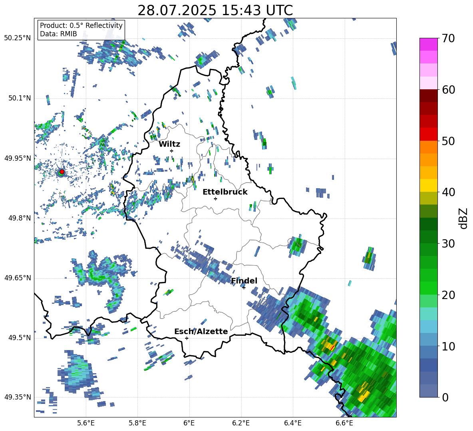Viewport: 473px width, 431px height.
Task: Click the Ettelbruck station cross marker
Action: (215, 199)
